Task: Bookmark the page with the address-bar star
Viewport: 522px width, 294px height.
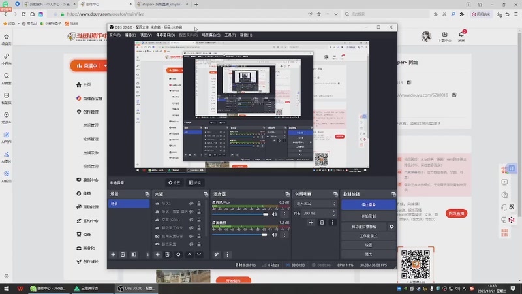Action: [x=319, y=14]
